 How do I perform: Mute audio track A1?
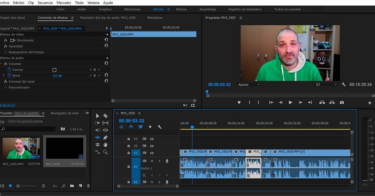[152, 161]
